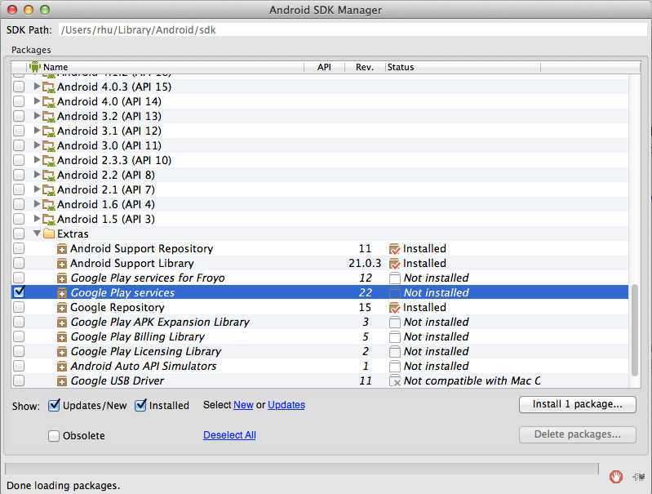The image size is (652, 494).
Task: Click the Android 1.5 (API 3) folder icon
Action: (49, 220)
